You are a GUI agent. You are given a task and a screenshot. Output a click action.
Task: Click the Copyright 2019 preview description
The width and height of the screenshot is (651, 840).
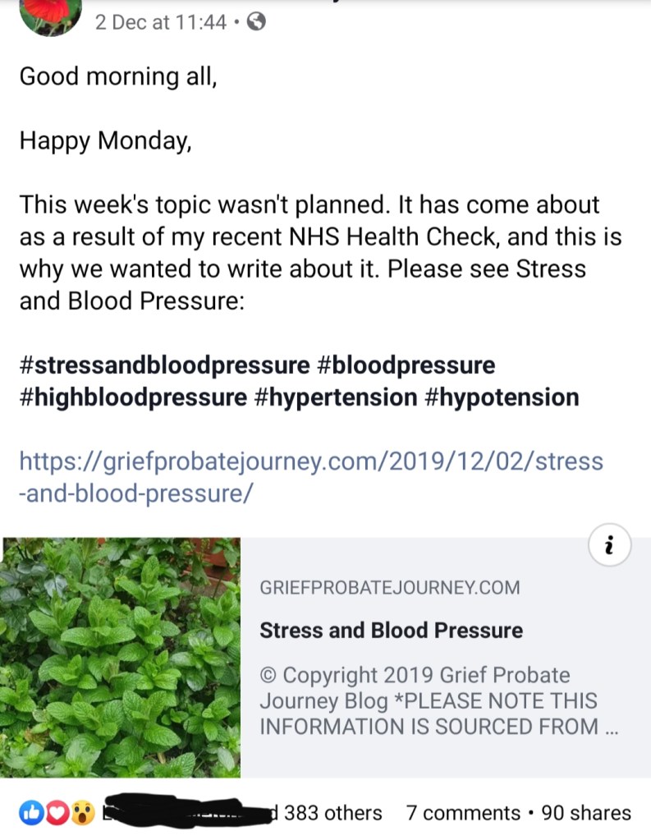429,701
